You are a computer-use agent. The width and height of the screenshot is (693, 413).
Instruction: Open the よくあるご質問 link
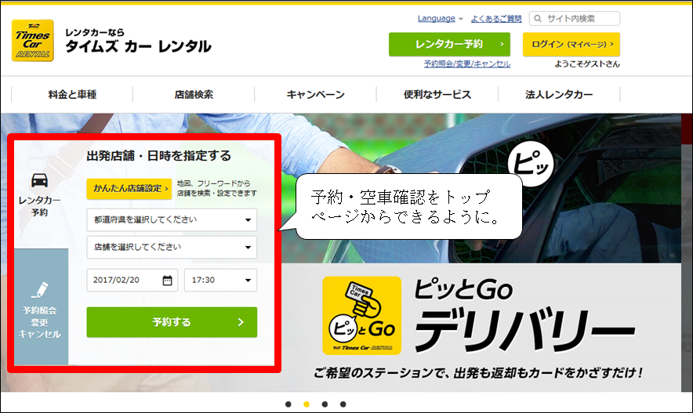(x=495, y=19)
